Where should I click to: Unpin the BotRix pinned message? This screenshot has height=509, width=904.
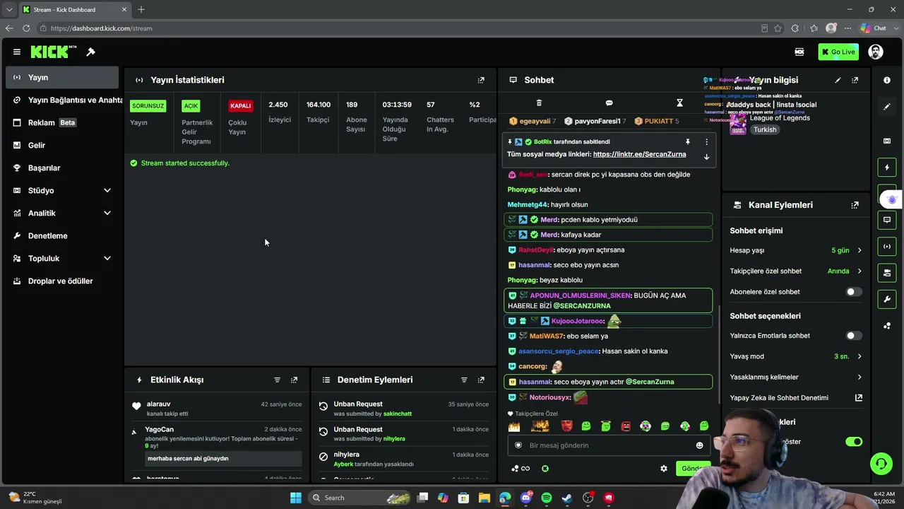pyautogui.click(x=687, y=141)
